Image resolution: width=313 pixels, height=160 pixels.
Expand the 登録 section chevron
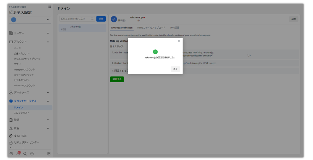[48, 120]
